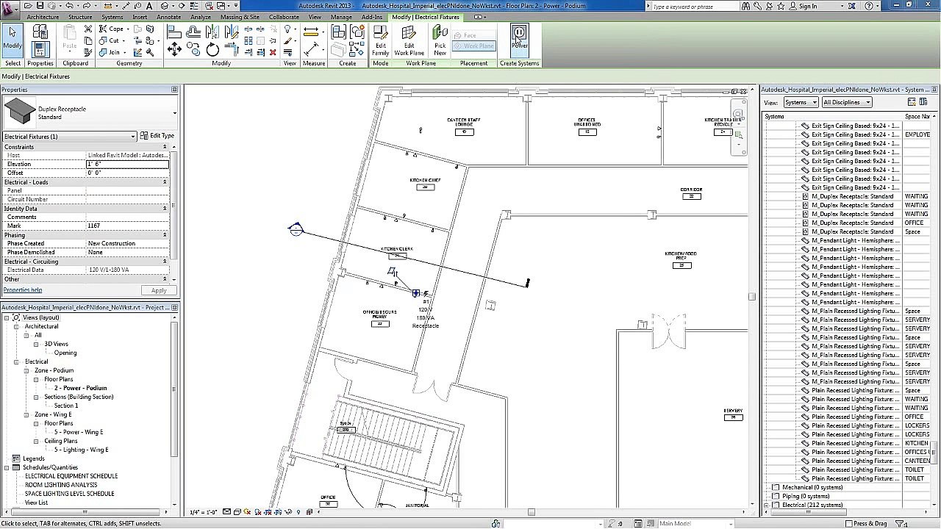Click the Apply button in Properties
Image resolution: width=941 pixels, height=529 pixels.
[x=159, y=290]
